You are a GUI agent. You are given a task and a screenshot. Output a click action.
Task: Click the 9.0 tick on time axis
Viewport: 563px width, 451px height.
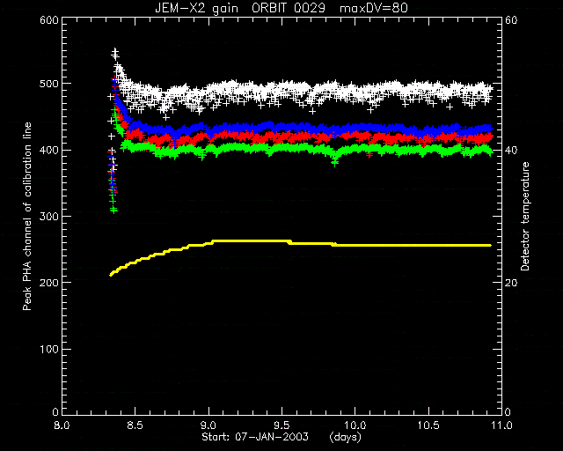[208, 425]
